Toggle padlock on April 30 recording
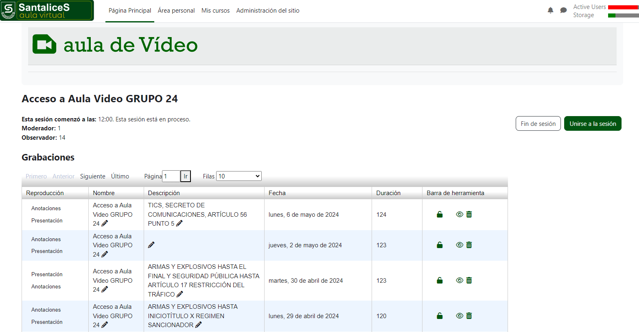Image resolution: width=639 pixels, height=332 pixels. (440, 280)
